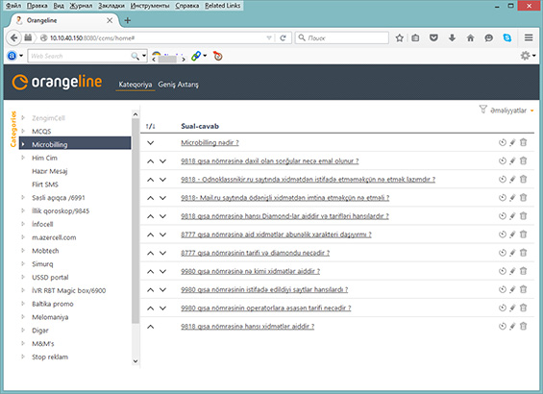
Task: Expand the Him Cim category
Action: pos(23,158)
